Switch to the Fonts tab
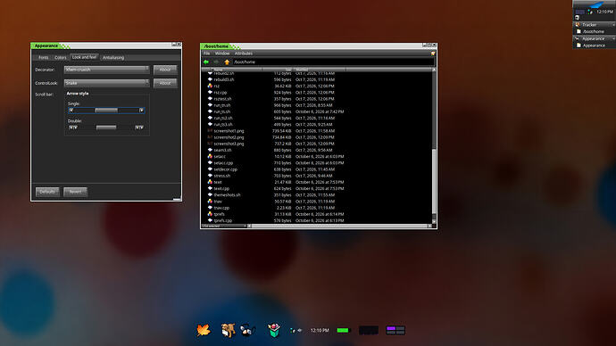 point(43,58)
